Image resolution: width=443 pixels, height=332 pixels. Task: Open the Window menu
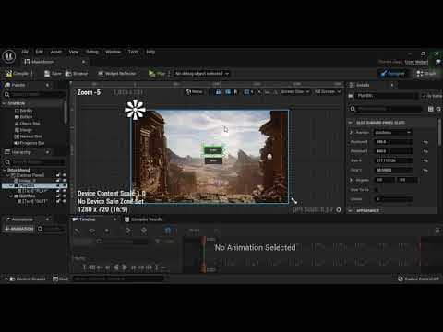[113, 52]
